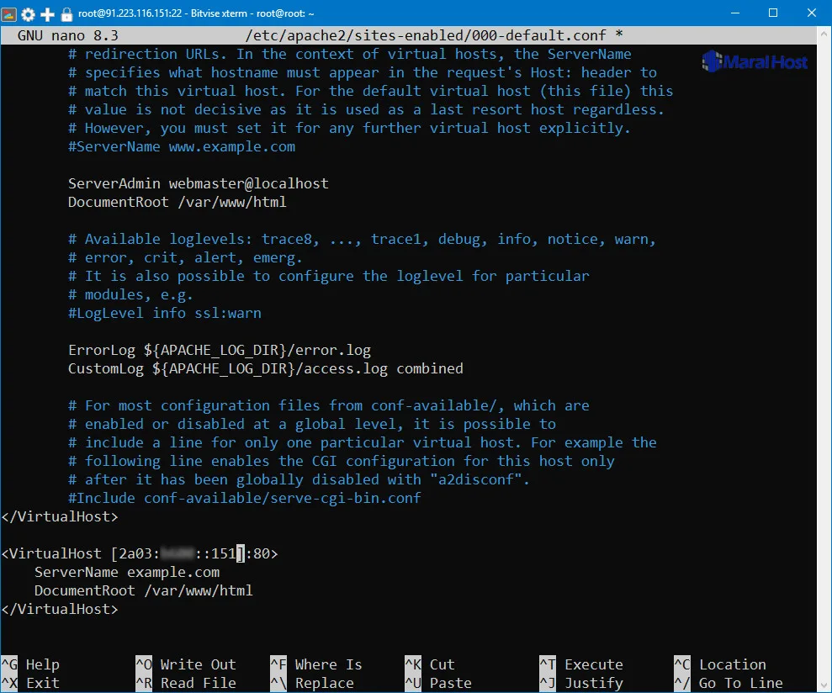The height and width of the screenshot is (693, 832).
Task: Close the Bitvise xterm window
Action: pyautogui.click(x=812, y=14)
